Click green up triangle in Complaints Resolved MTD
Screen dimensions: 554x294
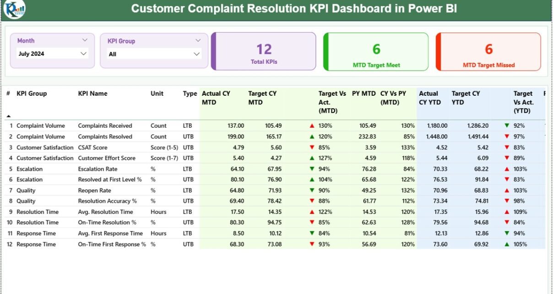312,136
